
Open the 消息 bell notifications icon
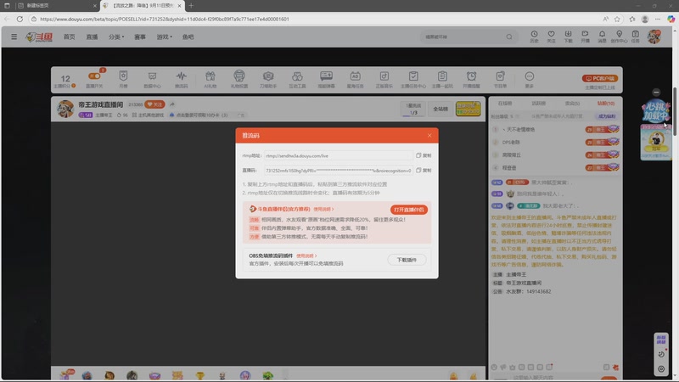(x=602, y=37)
